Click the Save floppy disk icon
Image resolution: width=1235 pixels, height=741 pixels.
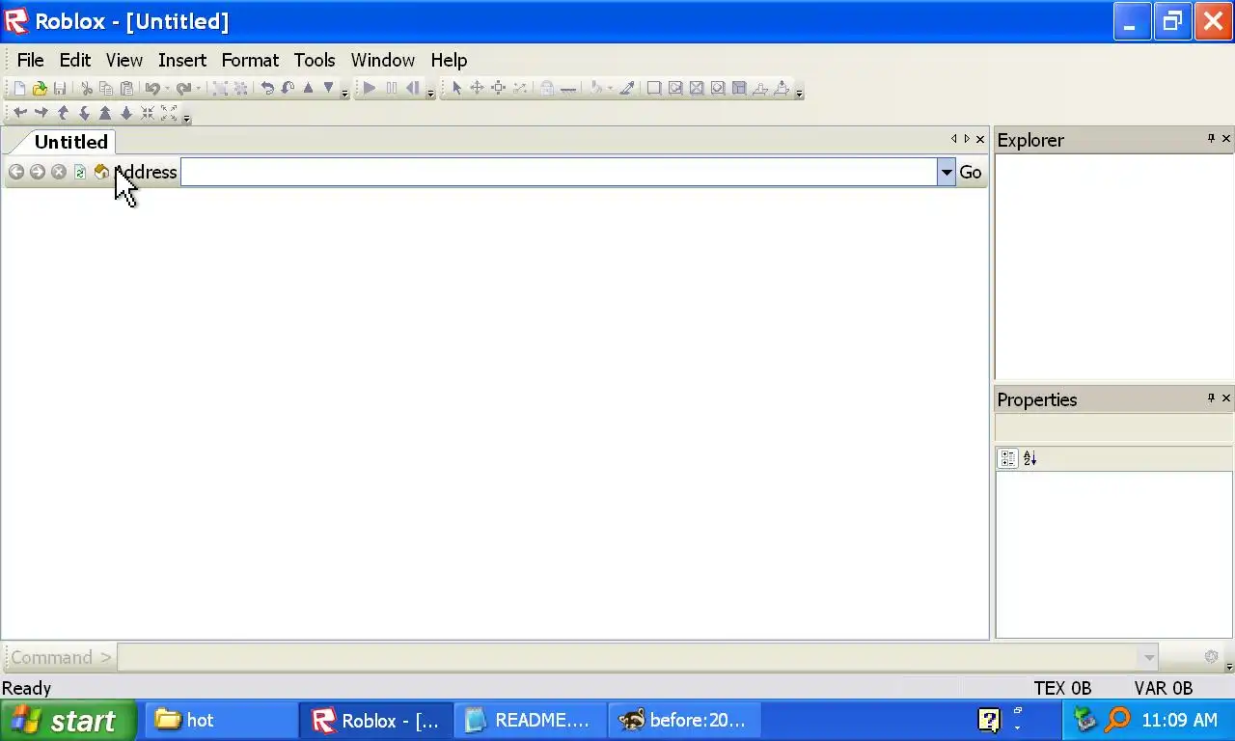pyautogui.click(x=60, y=88)
